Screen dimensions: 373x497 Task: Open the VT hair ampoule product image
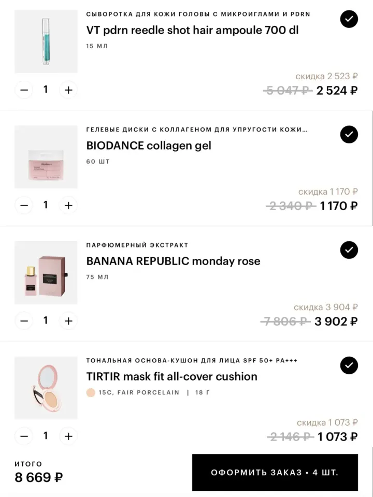pyautogui.click(x=46, y=41)
